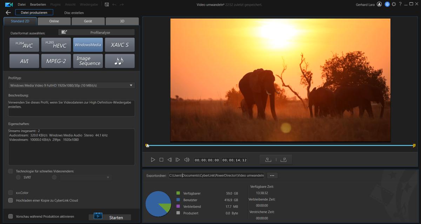Expand the Profiltyp dropdown
The image size is (421, 224).
coord(72,85)
